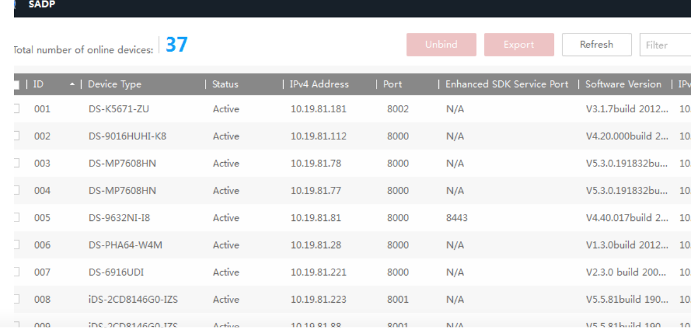Sort by Software Version column header
The image size is (691, 335).
pos(623,84)
